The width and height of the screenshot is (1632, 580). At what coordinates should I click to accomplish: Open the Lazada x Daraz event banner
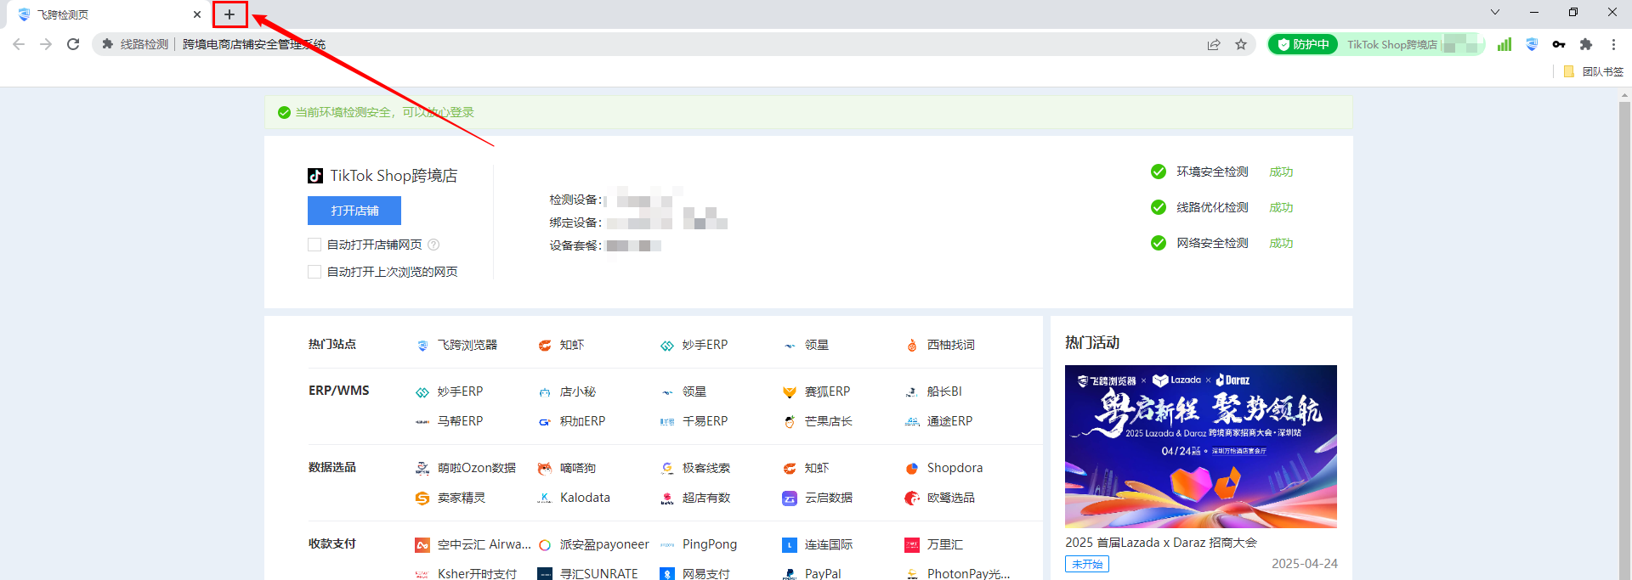click(x=1200, y=446)
